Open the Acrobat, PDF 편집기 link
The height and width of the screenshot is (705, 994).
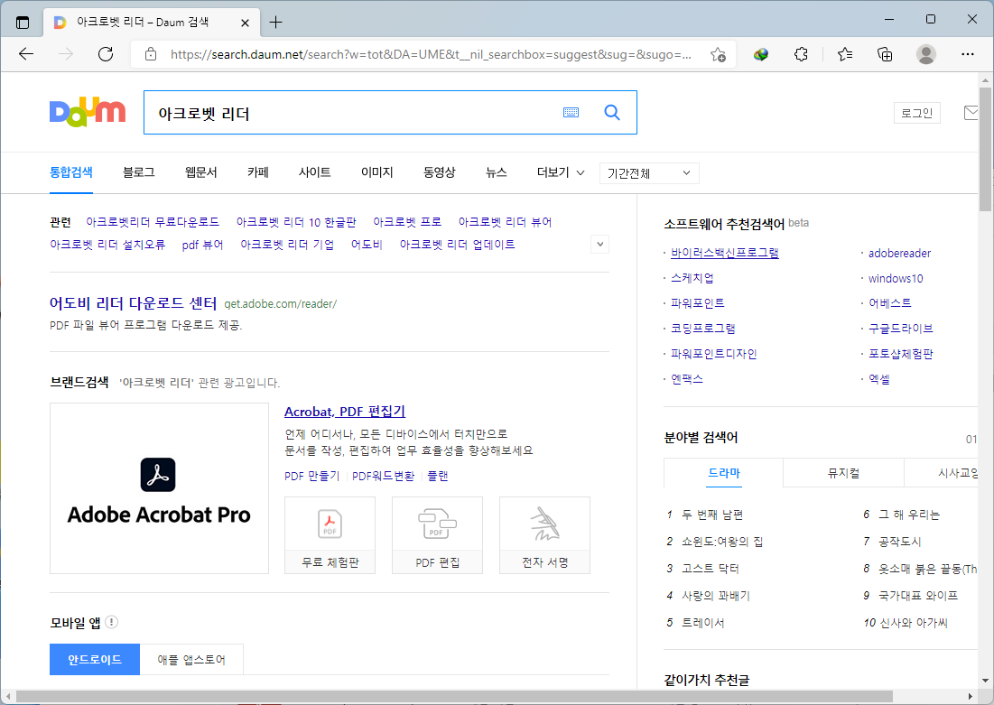click(x=345, y=412)
